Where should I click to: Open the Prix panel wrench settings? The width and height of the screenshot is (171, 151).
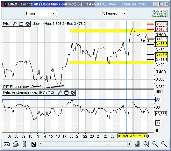coord(15,24)
